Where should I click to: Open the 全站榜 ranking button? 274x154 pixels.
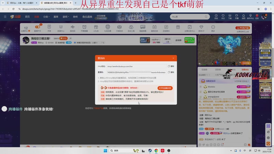pyautogui.click(x=178, y=40)
